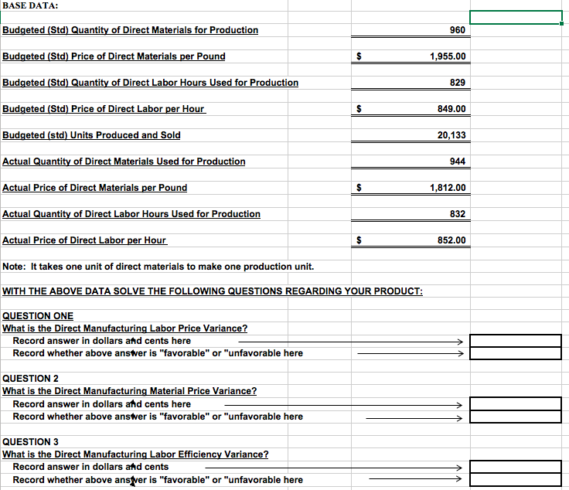
Task: Click Actual Price of Direct Labor per Hour
Action: (x=84, y=240)
